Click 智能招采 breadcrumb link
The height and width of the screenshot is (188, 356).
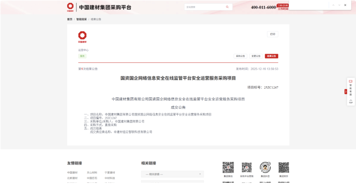click(81, 19)
